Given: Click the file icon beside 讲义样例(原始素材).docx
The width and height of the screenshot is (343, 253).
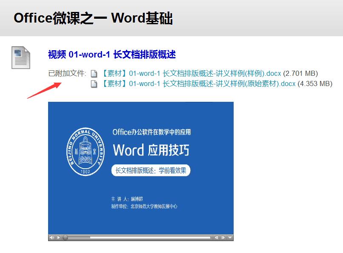Looking at the screenshot, I should pyautogui.click(x=94, y=84).
